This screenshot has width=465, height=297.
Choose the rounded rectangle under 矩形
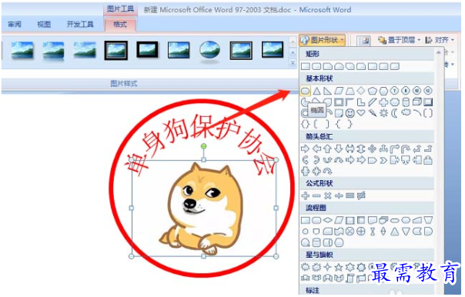tap(316, 66)
